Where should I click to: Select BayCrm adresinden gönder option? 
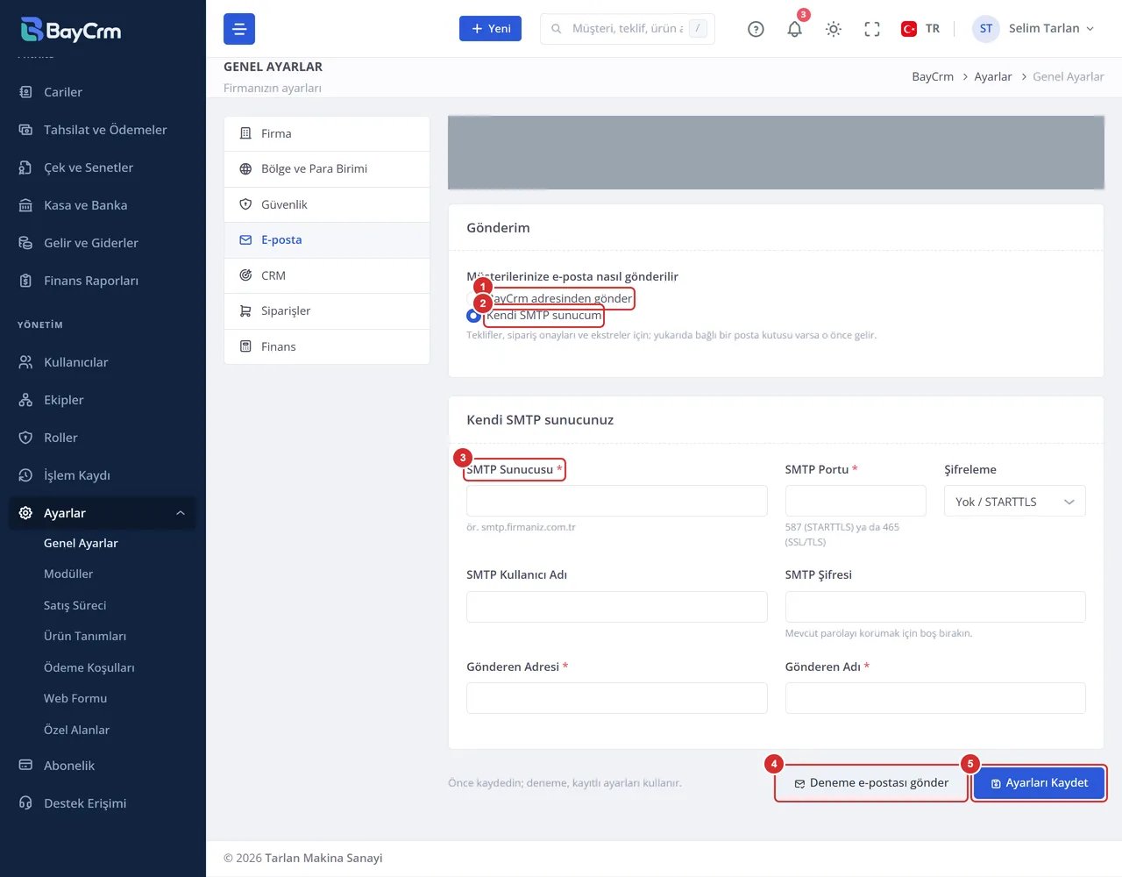tap(561, 298)
